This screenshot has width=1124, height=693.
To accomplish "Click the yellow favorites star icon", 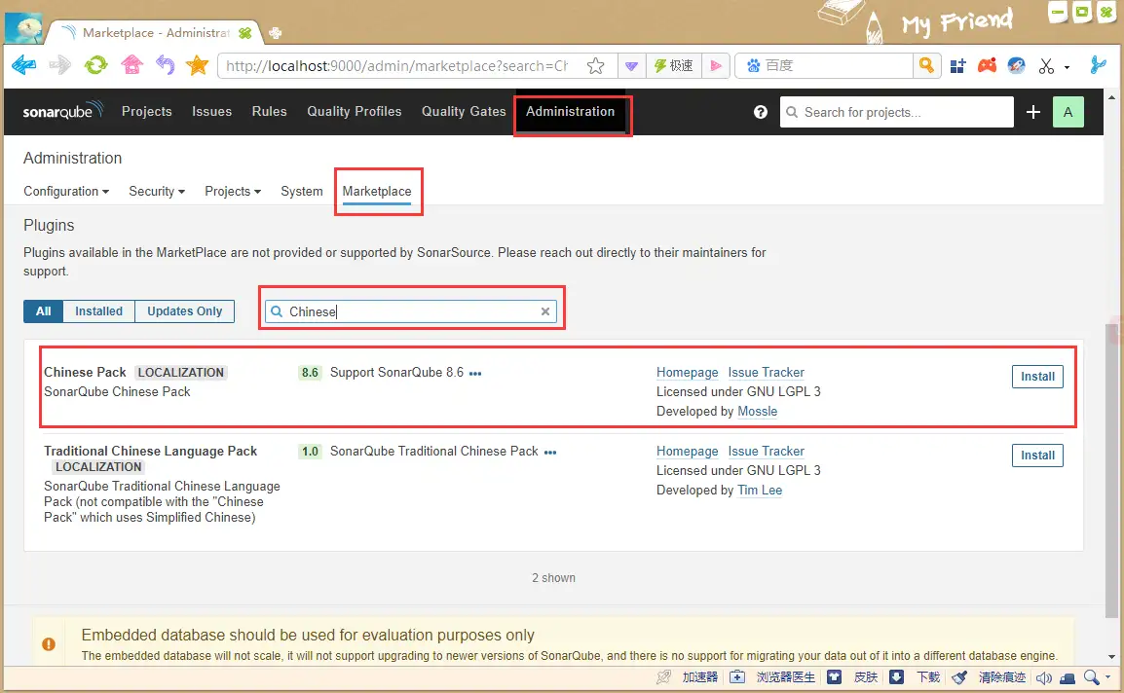I will pos(198,65).
